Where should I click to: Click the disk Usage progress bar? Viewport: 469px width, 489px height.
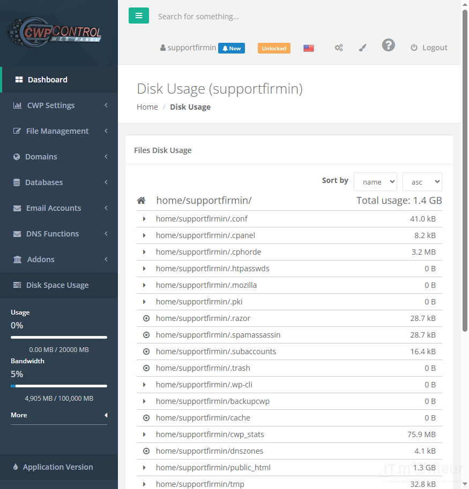coord(59,338)
